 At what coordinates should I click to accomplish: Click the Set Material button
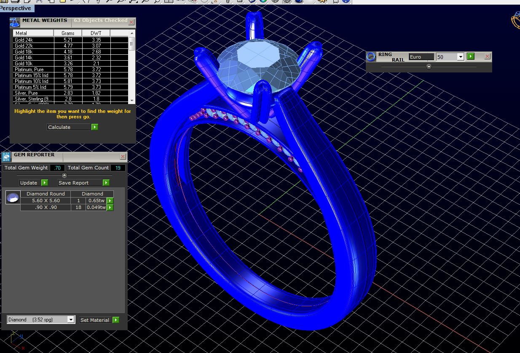click(x=95, y=320)
